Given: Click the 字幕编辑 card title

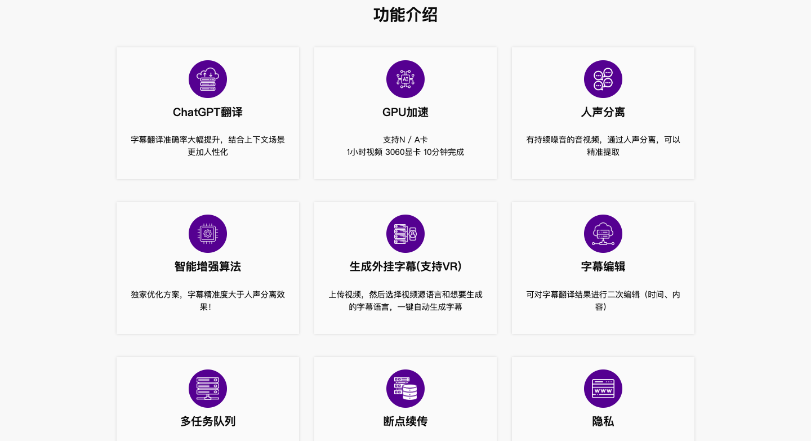Looking at the screenshot, I should click(x=603, y=266).
